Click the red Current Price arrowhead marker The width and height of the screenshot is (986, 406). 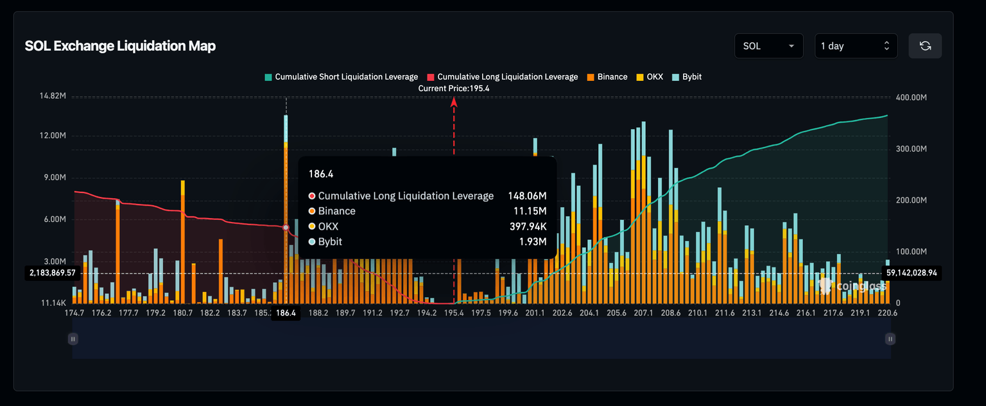tap(454, 101)
